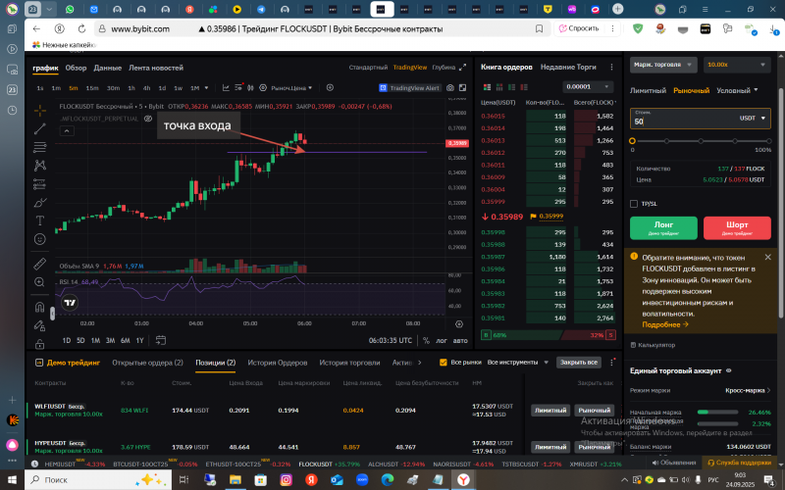Open the calculator tool
Screen dimensions: 785x490
(x=653, y=345)
